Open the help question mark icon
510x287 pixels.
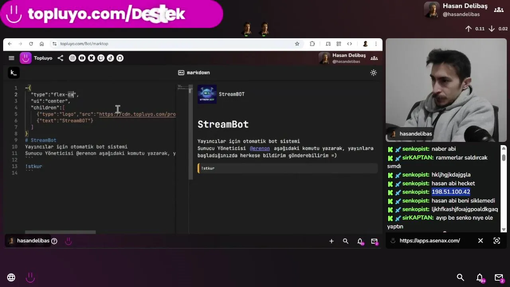[x=54, y=241]
